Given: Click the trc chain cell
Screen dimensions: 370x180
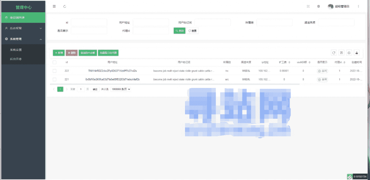Looking at the screenshot, I should click(227, 71).
